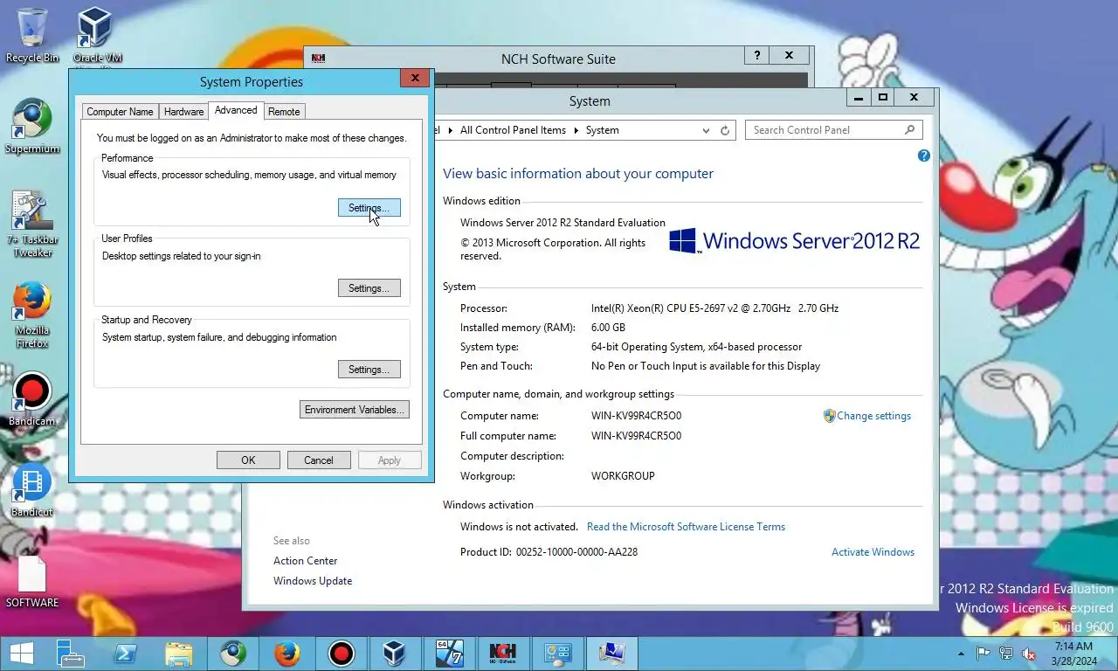The image size is (1118, 671).
Task: Click the Environment Variables button
Action: pos(354,410)
